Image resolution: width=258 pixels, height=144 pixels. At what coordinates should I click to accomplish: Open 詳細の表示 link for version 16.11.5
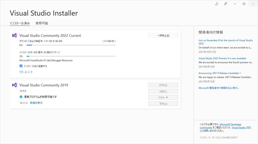click(x=36, y=103)
